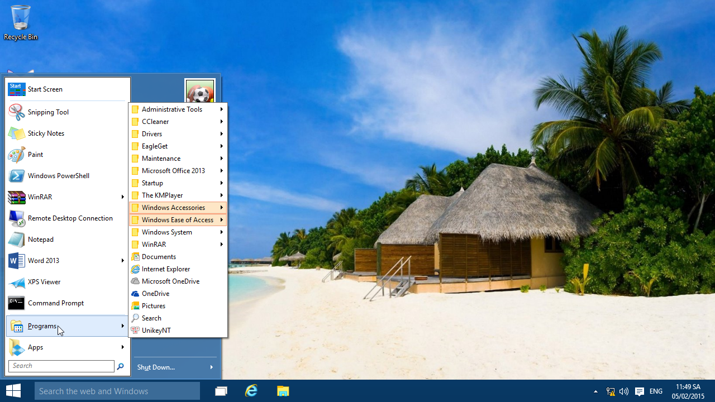Screen dimensions: 715x402
Task: Open Remote Desktop Connection icon
Action: click(x=16, y=218)
